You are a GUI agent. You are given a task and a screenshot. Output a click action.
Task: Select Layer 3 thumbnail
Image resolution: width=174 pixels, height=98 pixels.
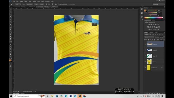click(x=150, y=50)
